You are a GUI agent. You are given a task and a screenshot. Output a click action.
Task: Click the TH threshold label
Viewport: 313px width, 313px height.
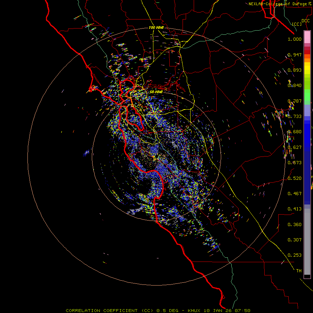coord(299,271)
